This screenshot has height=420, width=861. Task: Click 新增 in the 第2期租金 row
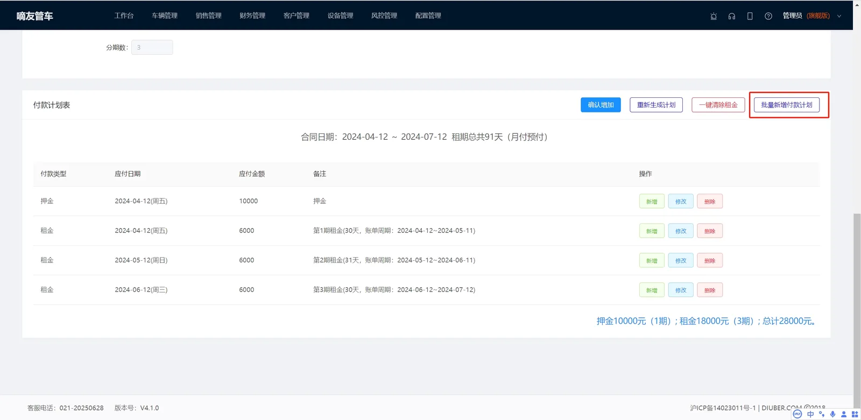[x=652, y=261]
